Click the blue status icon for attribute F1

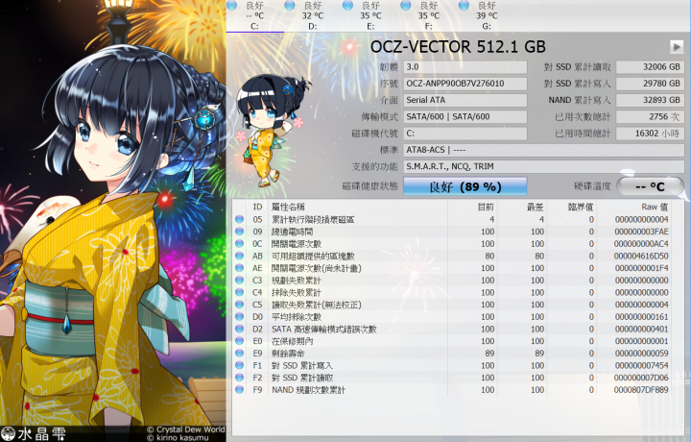coord(239,365)
